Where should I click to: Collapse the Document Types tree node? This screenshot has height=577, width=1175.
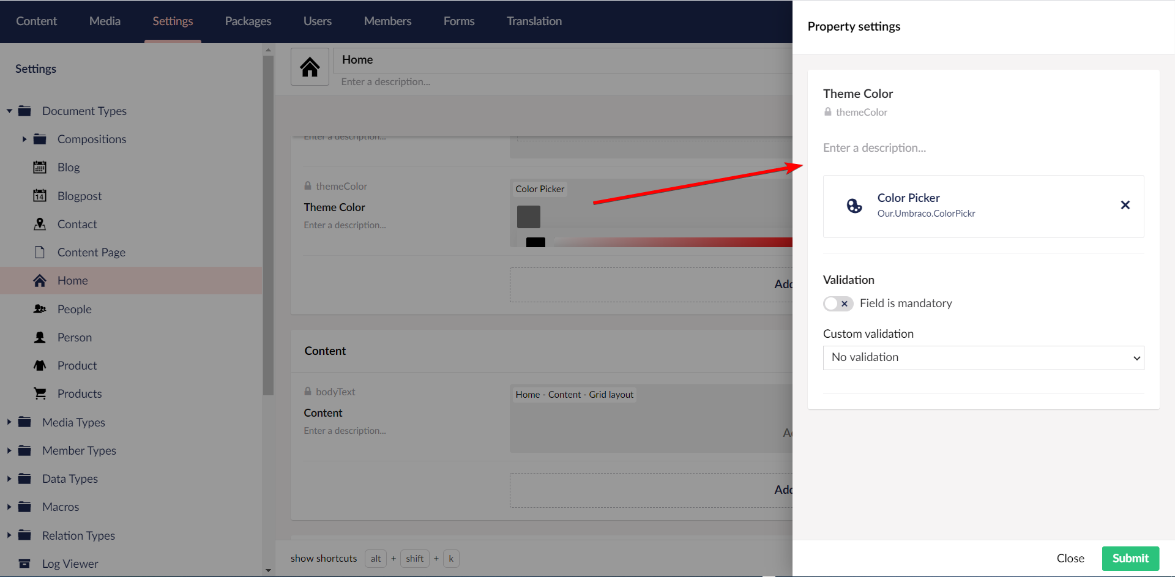pyautogui.click(x=9, y=111)
